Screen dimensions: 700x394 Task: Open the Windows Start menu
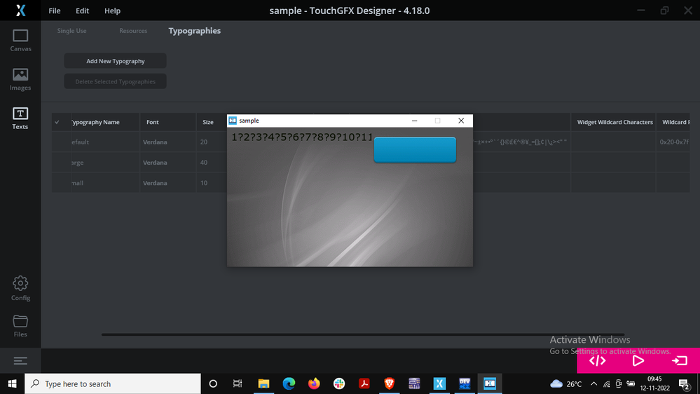[x=12, y=383]
